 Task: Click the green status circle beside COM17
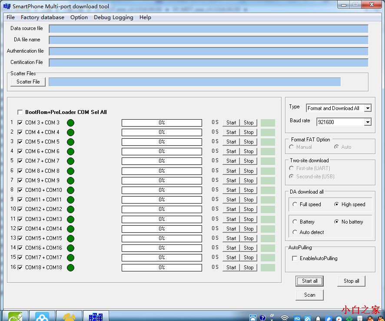point(70,257)
